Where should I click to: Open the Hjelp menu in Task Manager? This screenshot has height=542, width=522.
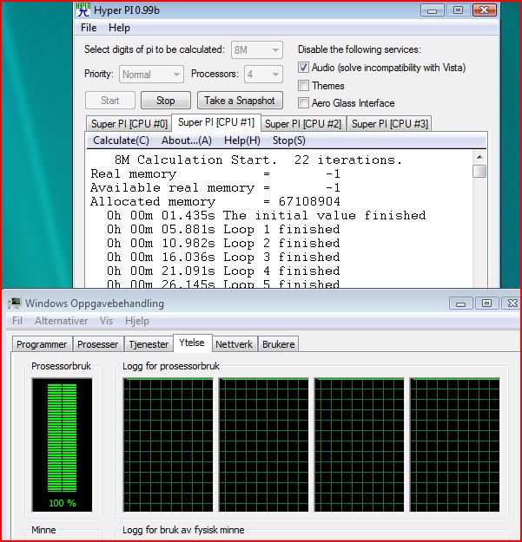[x=137, y=321]
